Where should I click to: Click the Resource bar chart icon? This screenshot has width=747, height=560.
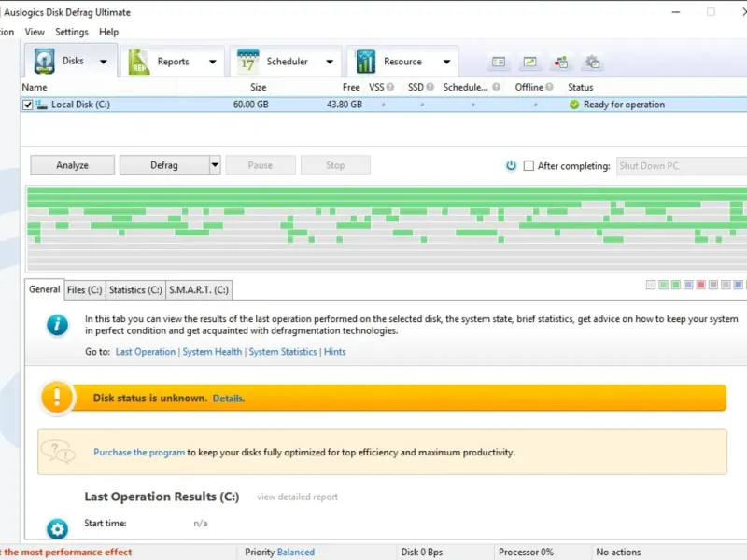pyautogui.click(x=365, y=62)
